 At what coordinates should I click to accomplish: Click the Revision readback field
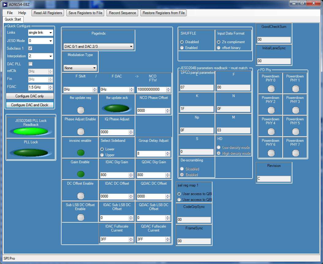274,179
